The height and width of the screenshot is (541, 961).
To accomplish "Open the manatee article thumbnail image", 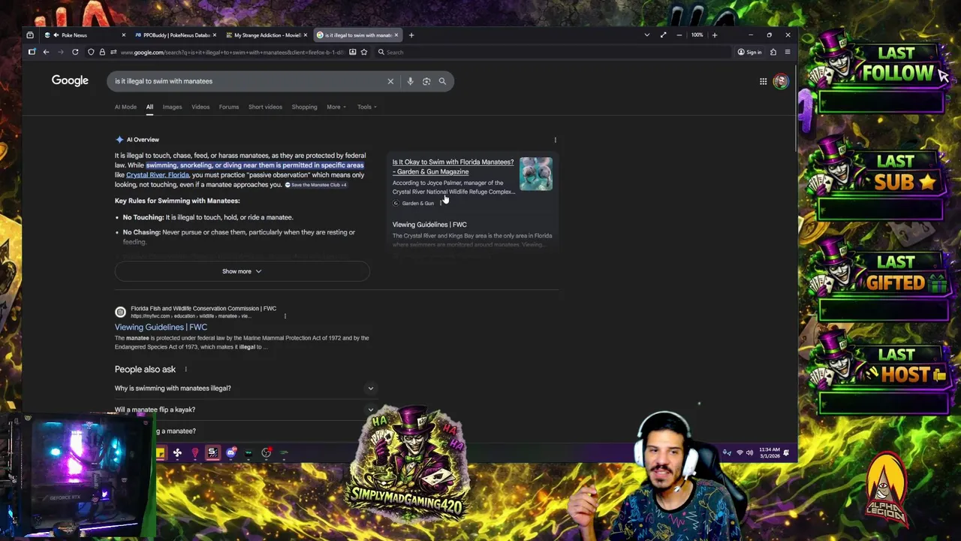I will pos(535,174).
